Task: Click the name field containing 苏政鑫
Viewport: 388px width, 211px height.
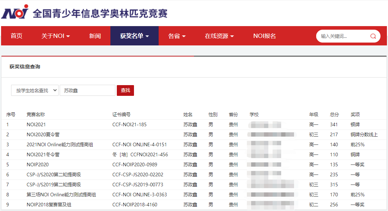Action: [x=87, y=90]
